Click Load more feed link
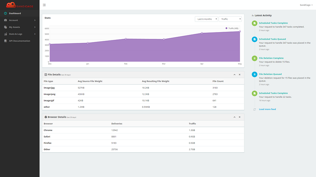This screenshot has width=316, height=177. 267,109
